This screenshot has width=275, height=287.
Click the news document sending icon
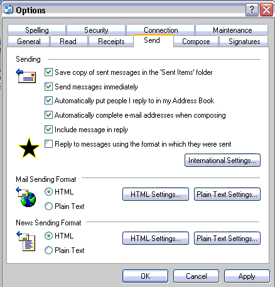coord(26,241)
